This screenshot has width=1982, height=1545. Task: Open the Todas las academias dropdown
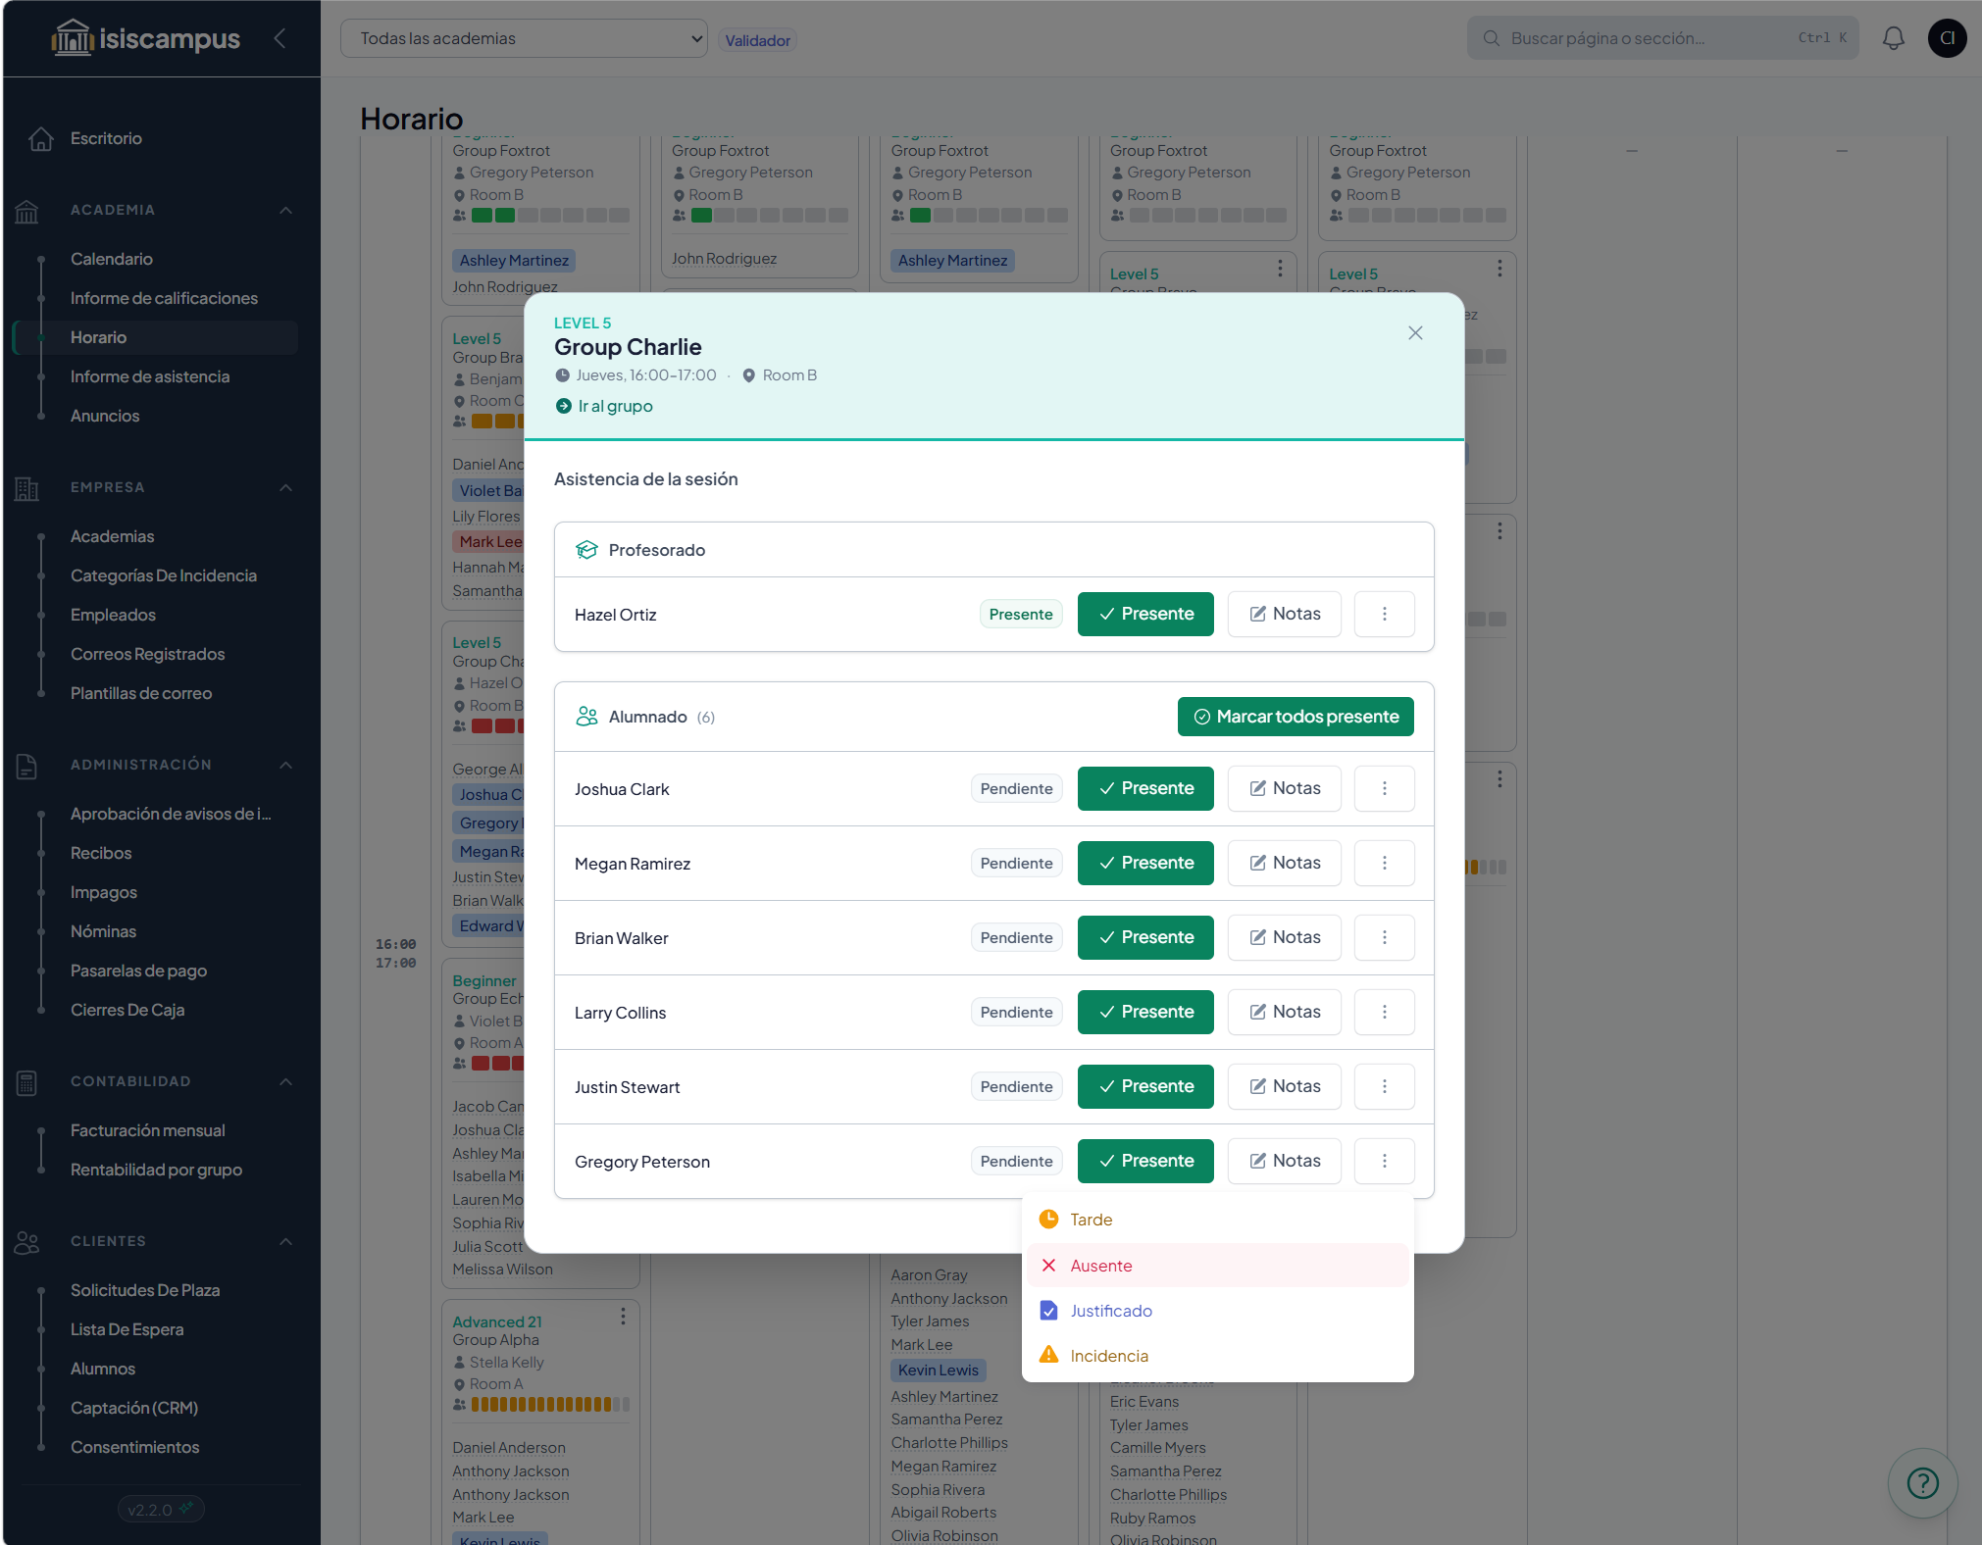(x=524, y=38)
